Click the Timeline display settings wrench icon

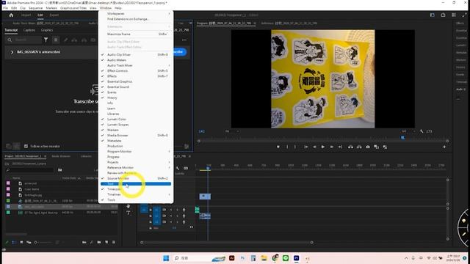point(178,168)
